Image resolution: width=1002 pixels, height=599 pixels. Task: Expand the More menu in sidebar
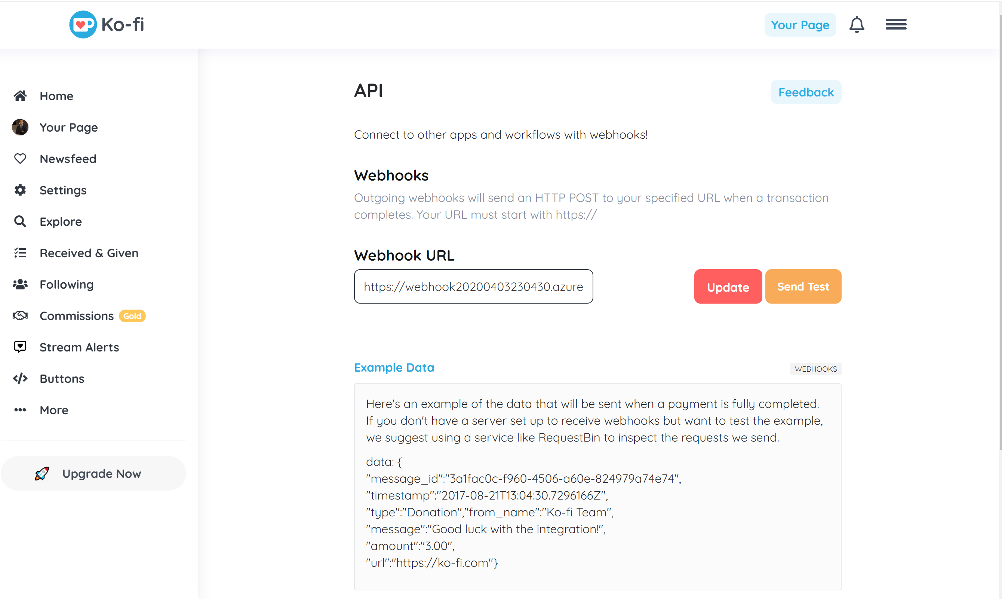pos(20,410)
